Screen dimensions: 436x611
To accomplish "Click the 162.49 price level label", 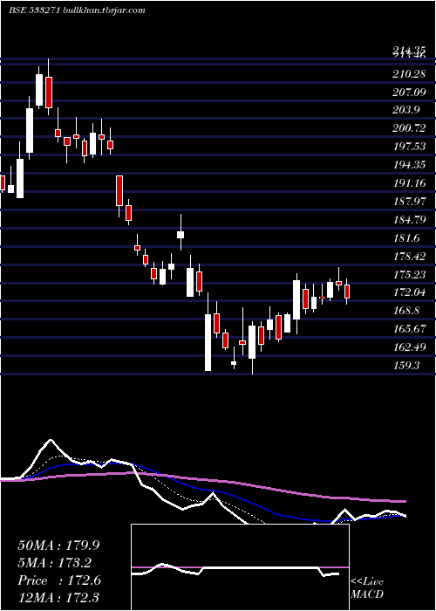I will tap(409, 347).
